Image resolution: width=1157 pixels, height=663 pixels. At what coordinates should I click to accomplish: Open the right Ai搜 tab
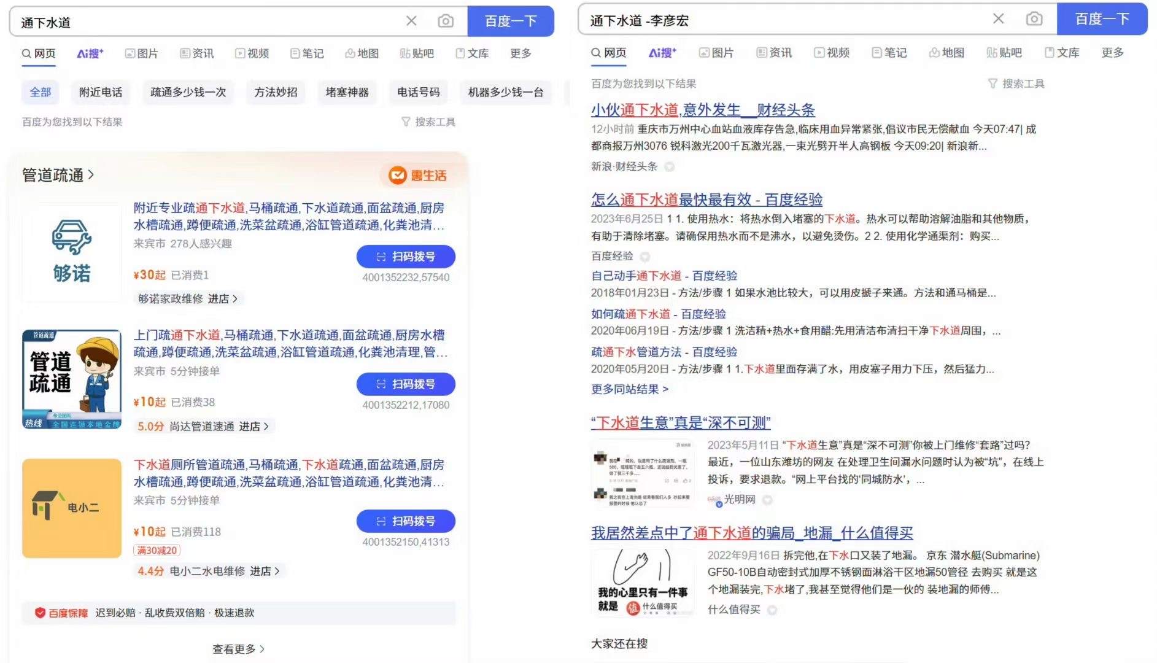(x=662, y=53)
